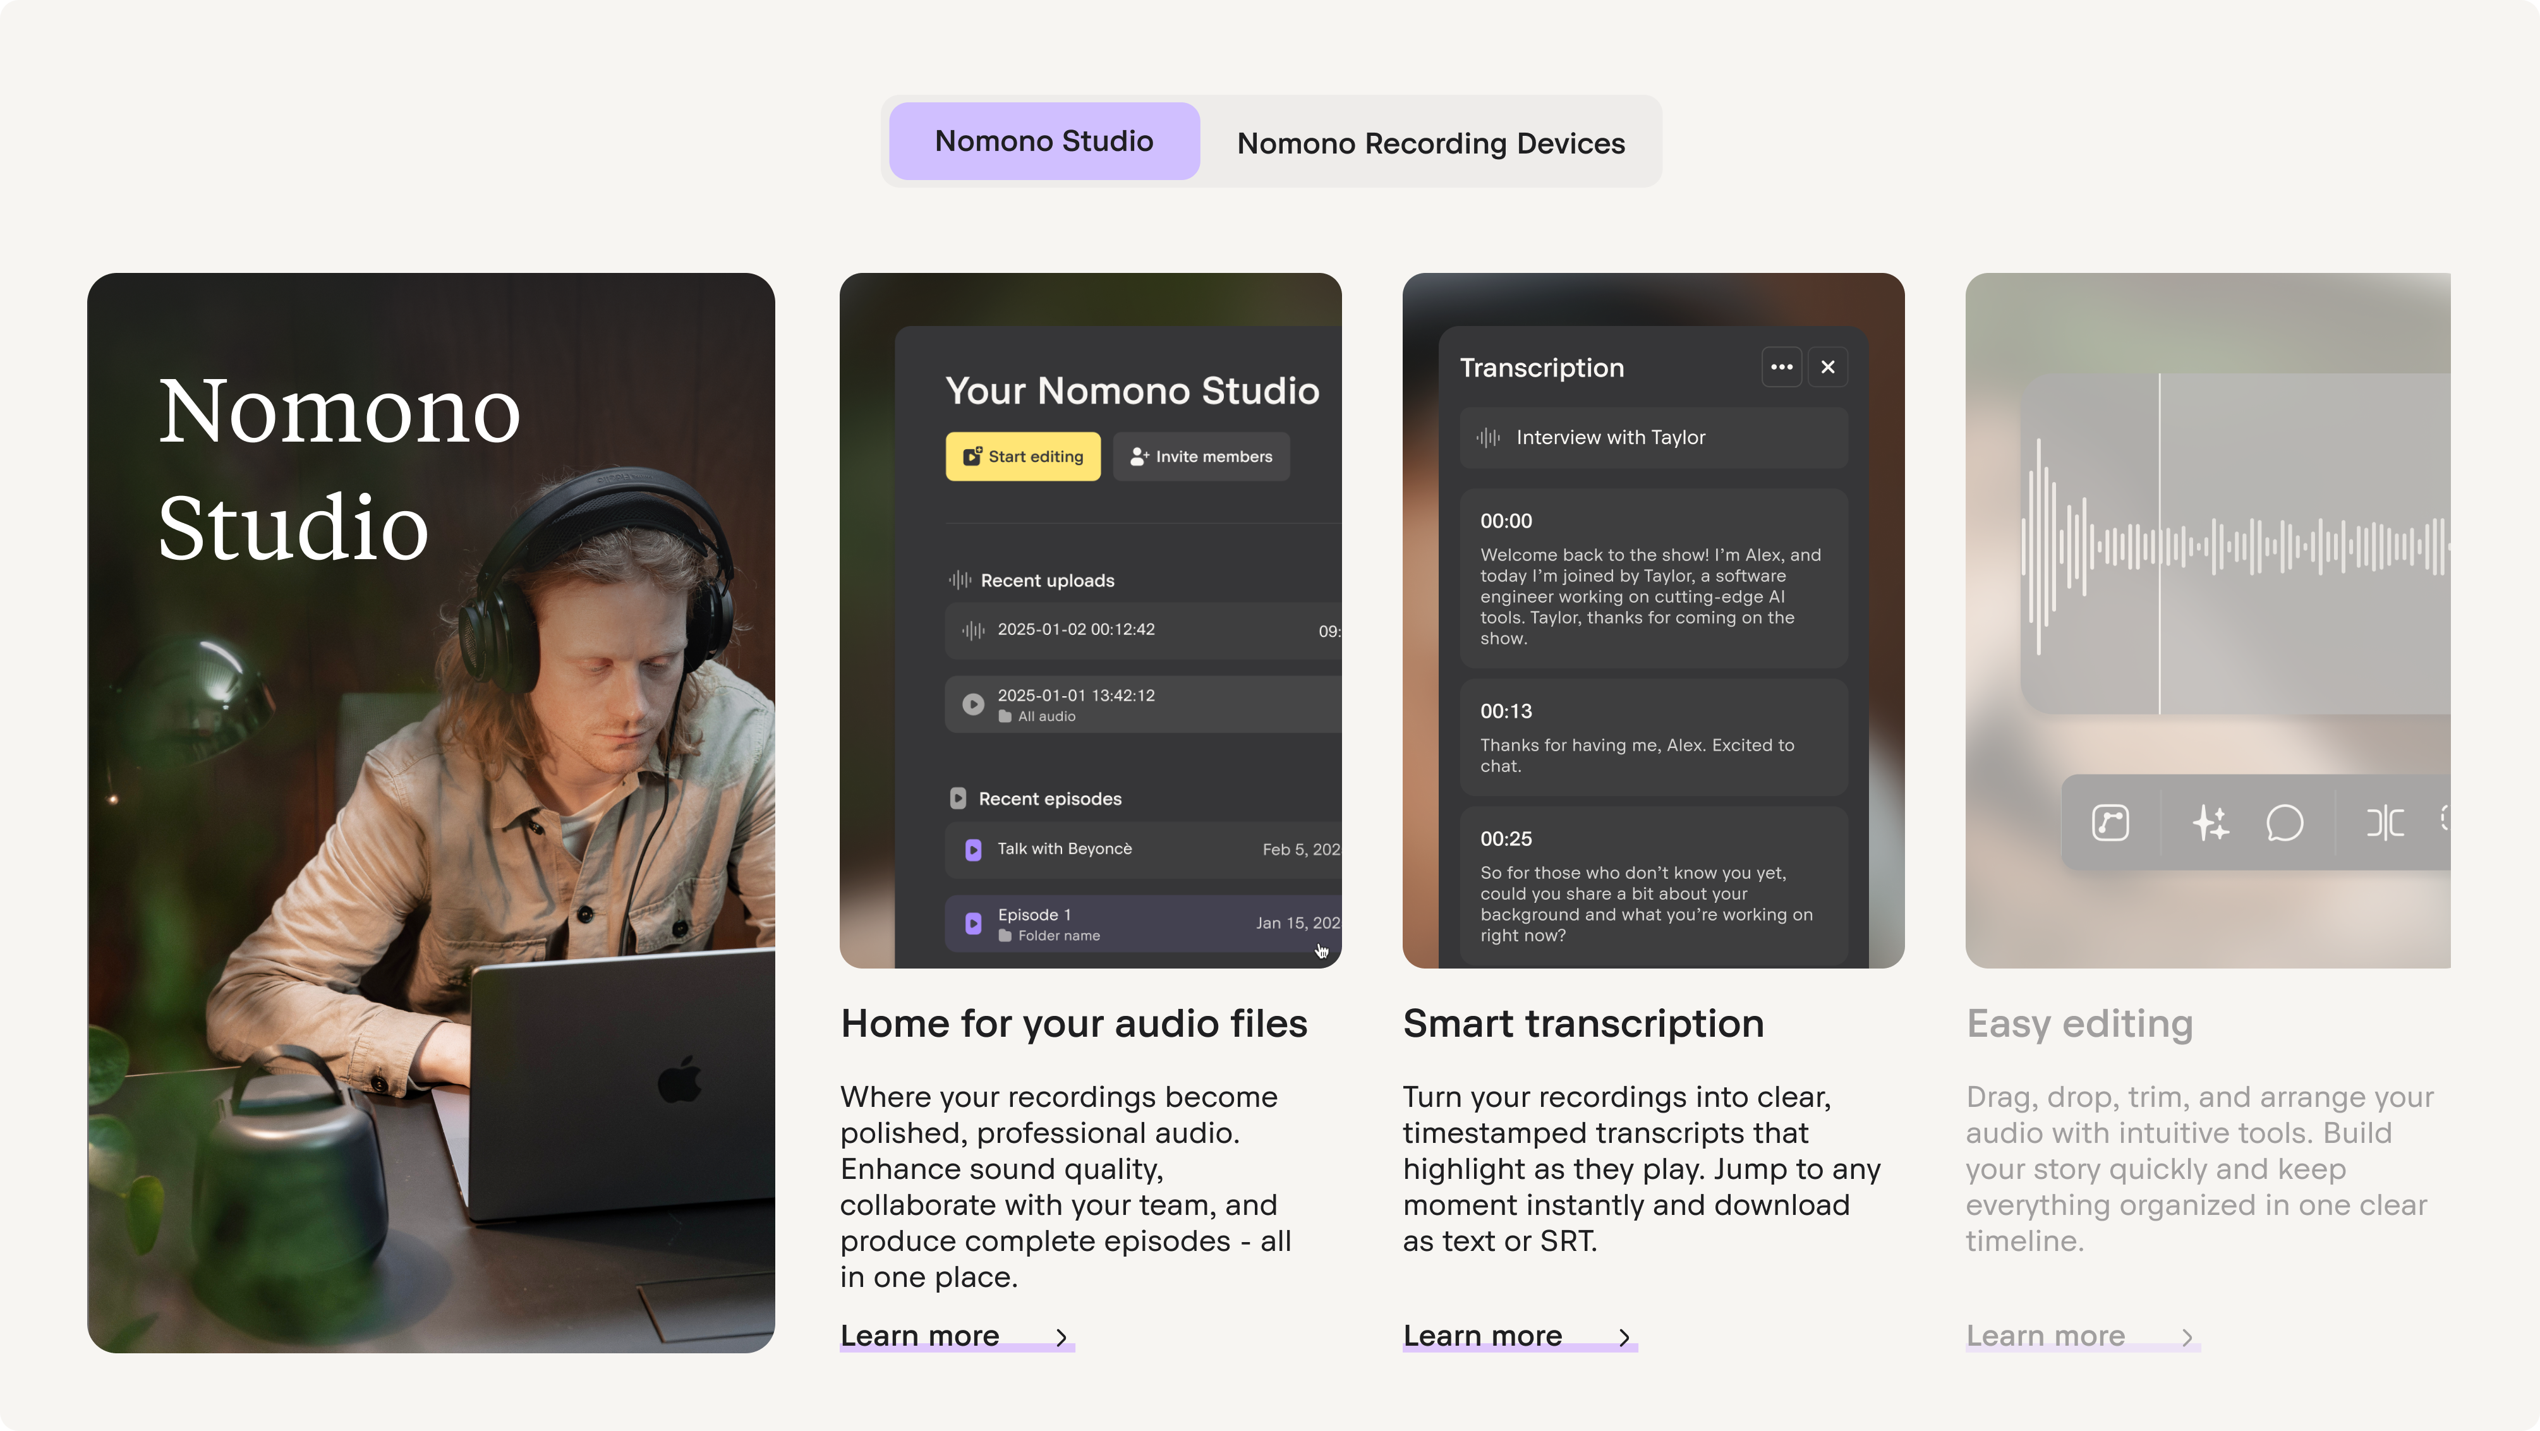Move the waveform playhead marker
The image size is (2540, 1431).
[2160, 552]
